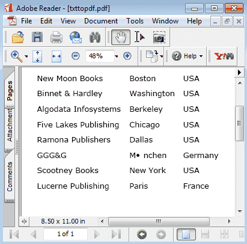Go to the next page
Image resolution: width=247 pixels, height=244 pixels.
coord(97,234)
